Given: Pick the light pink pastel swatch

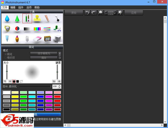Looking at the screenshot, I should (49, 92).
